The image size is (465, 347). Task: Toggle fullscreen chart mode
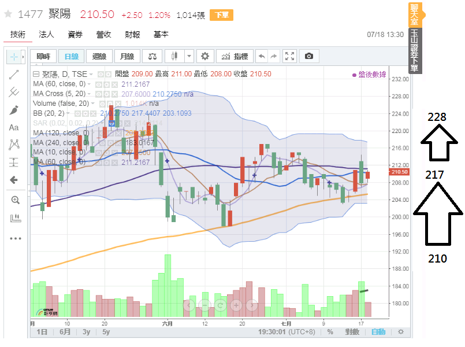(289, 56)
